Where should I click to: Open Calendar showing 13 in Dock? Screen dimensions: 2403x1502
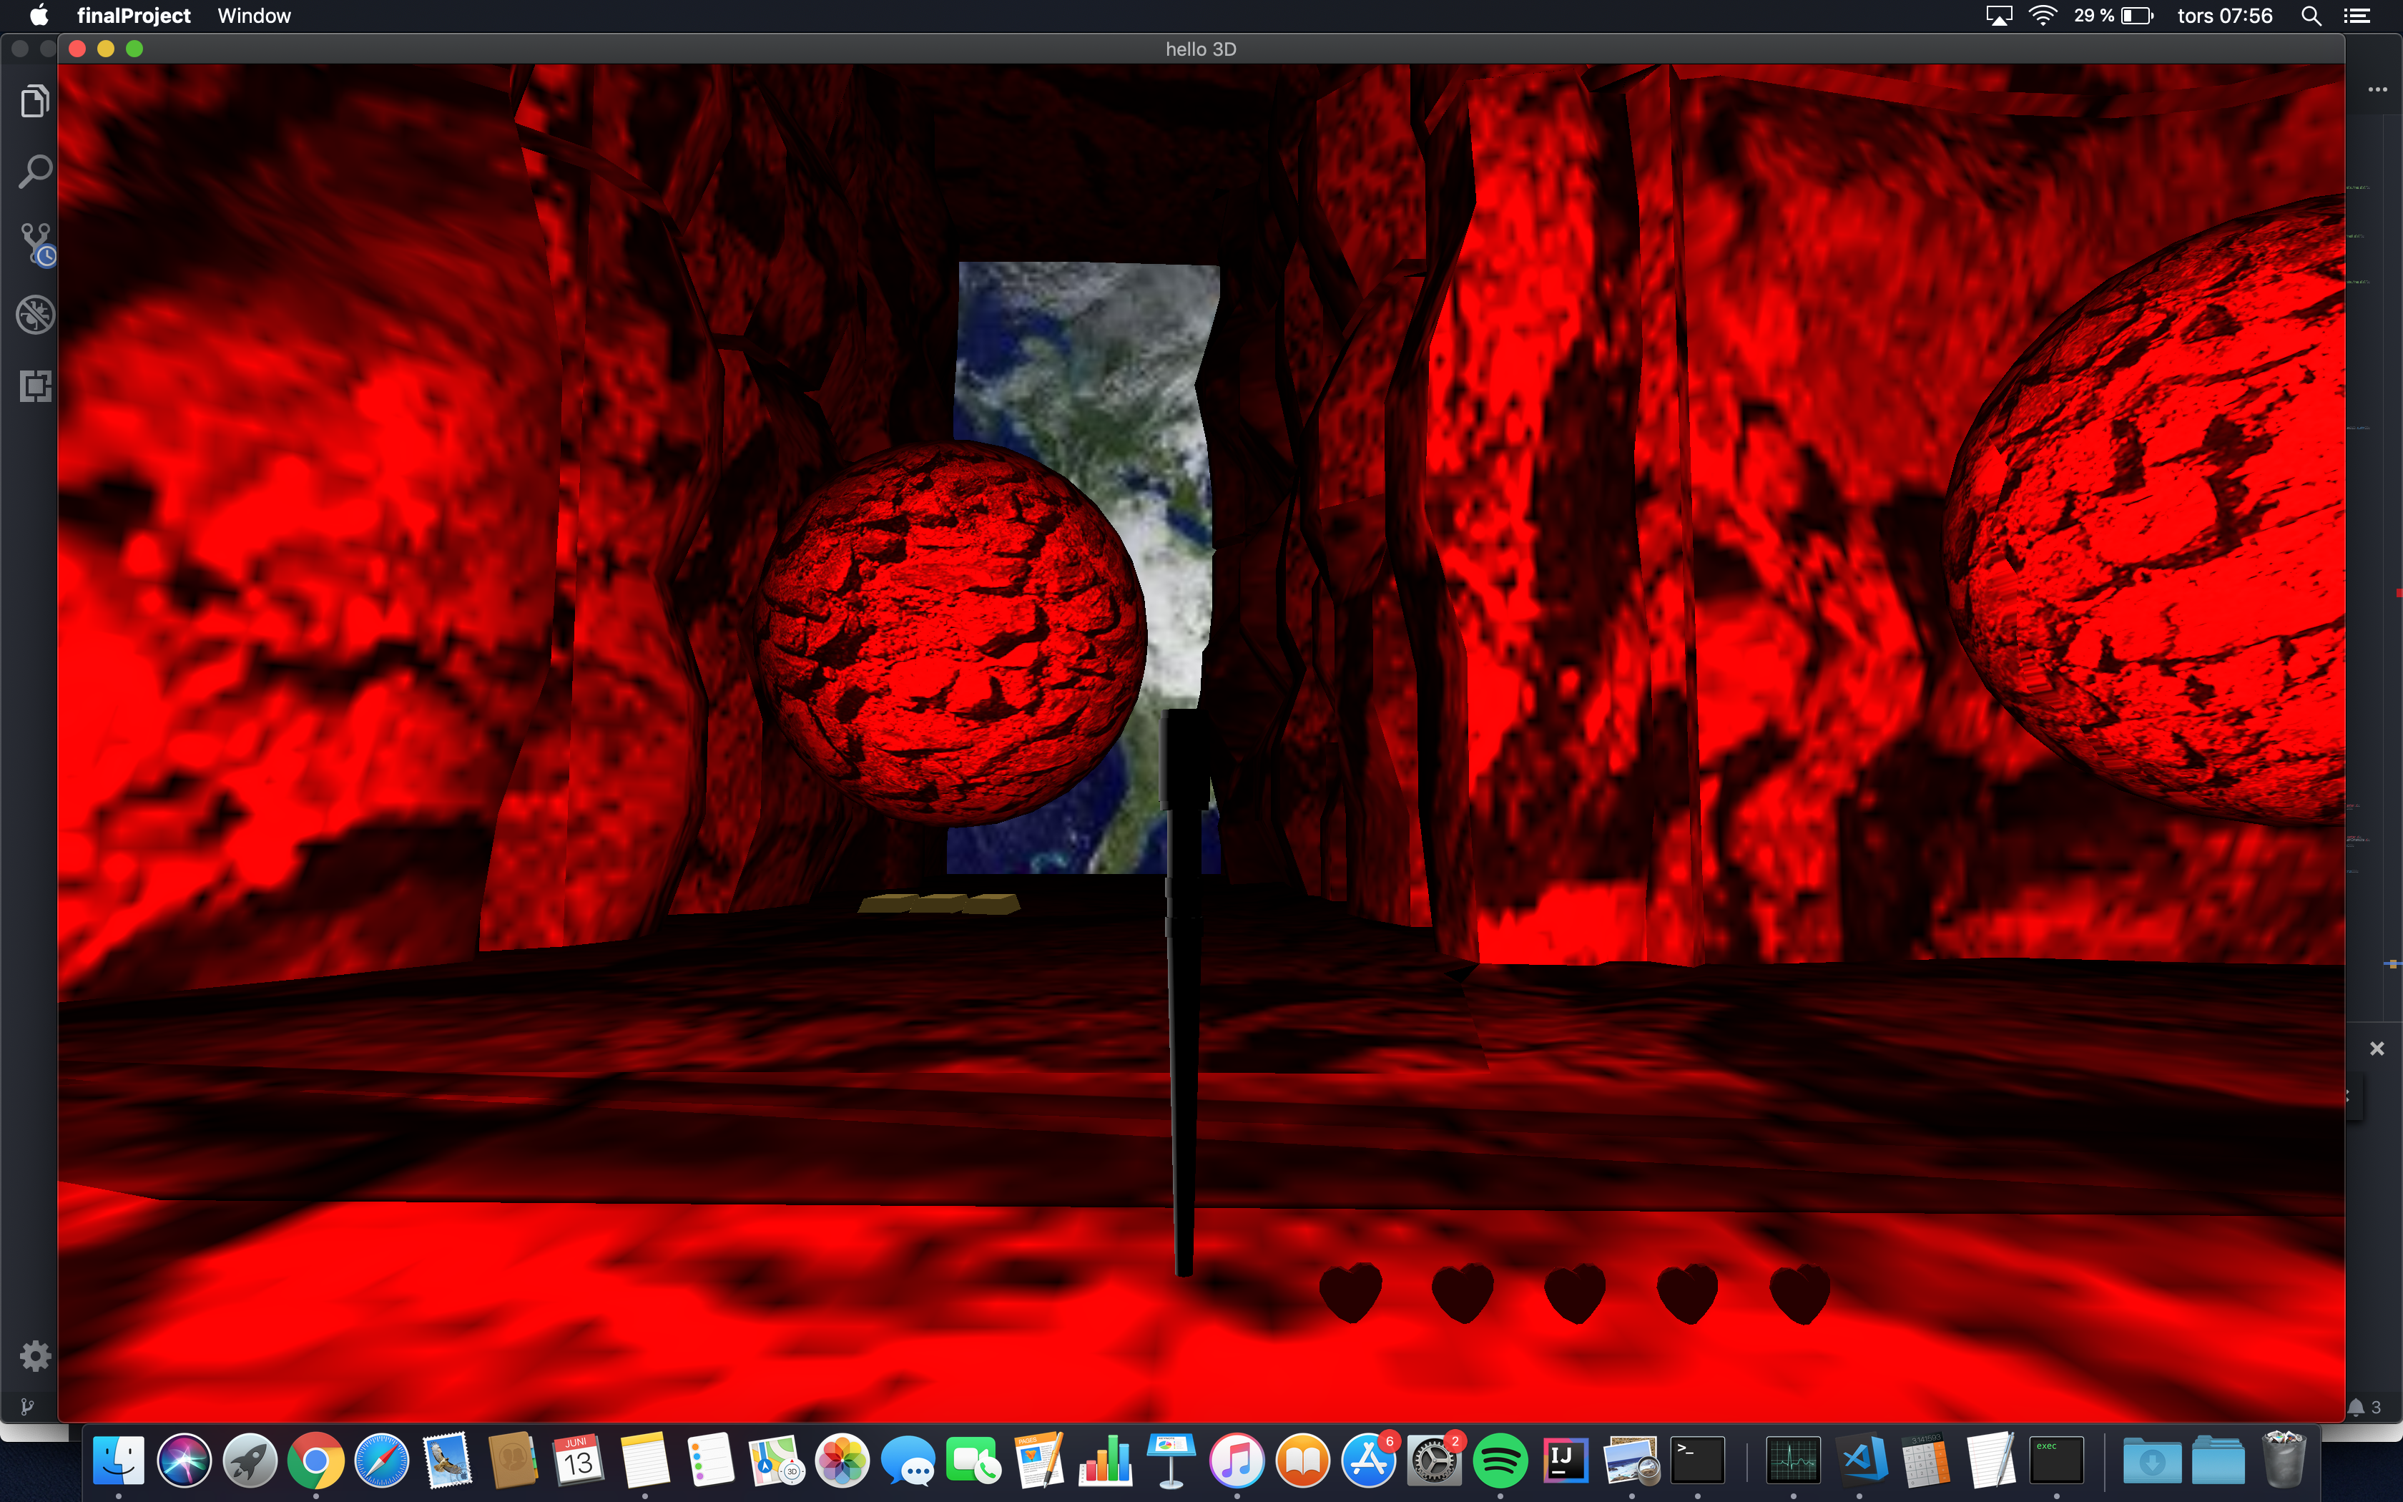click(x=579, y=1461)
